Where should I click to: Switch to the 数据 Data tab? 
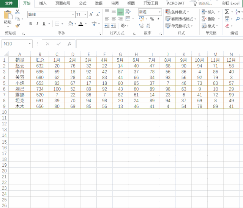[x=99, y=3]
